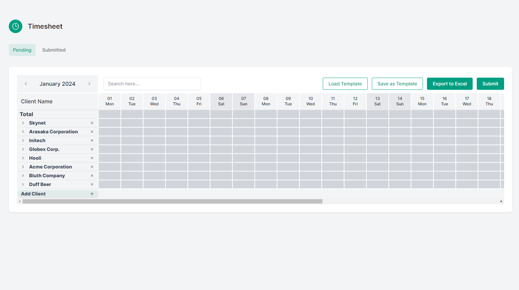
Task: Select the Hooli client name
Action: (35, 158)
